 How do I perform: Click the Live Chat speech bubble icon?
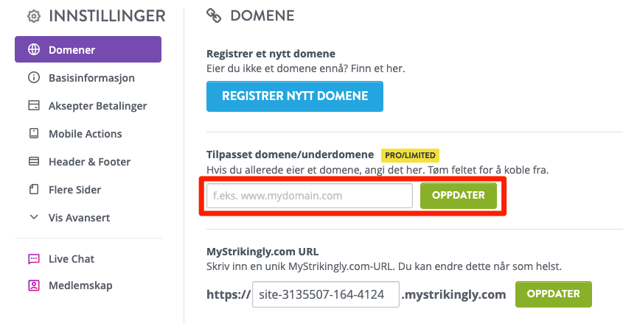click(x=34, y=259)
